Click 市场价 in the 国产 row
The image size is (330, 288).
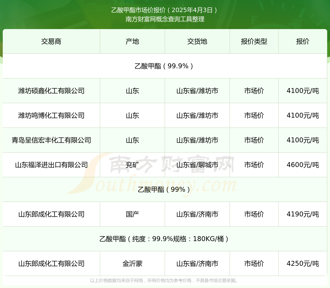(254, 214)
